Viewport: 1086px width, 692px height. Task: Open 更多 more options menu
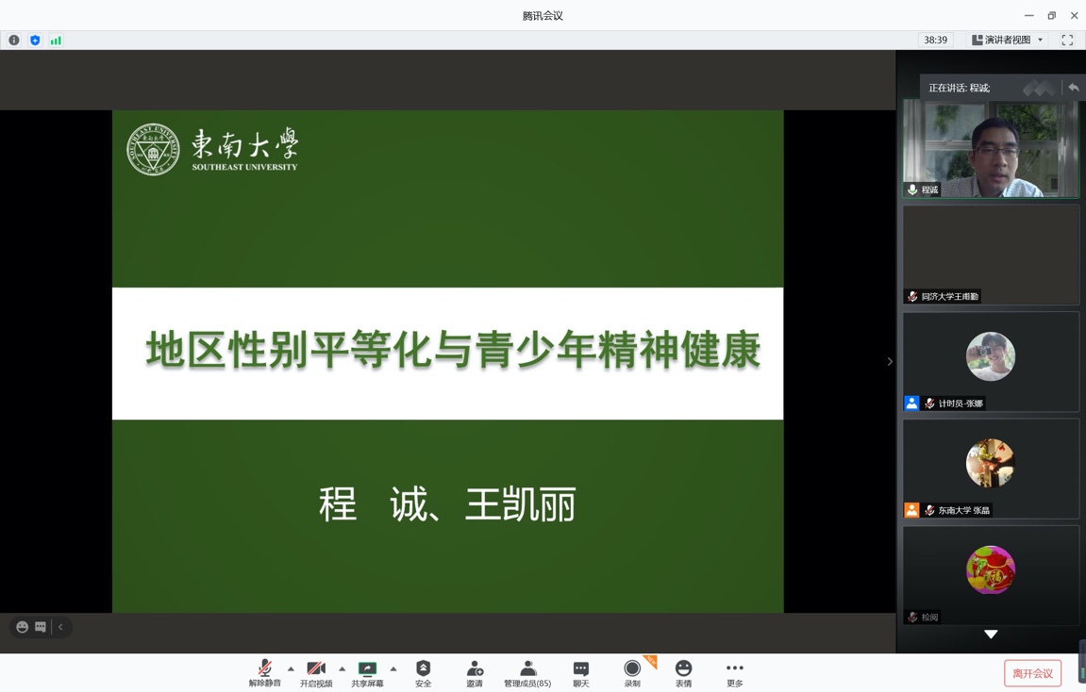click(735, 672)
